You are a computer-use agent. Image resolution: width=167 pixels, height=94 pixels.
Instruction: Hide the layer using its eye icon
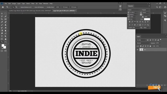point(138,50)
